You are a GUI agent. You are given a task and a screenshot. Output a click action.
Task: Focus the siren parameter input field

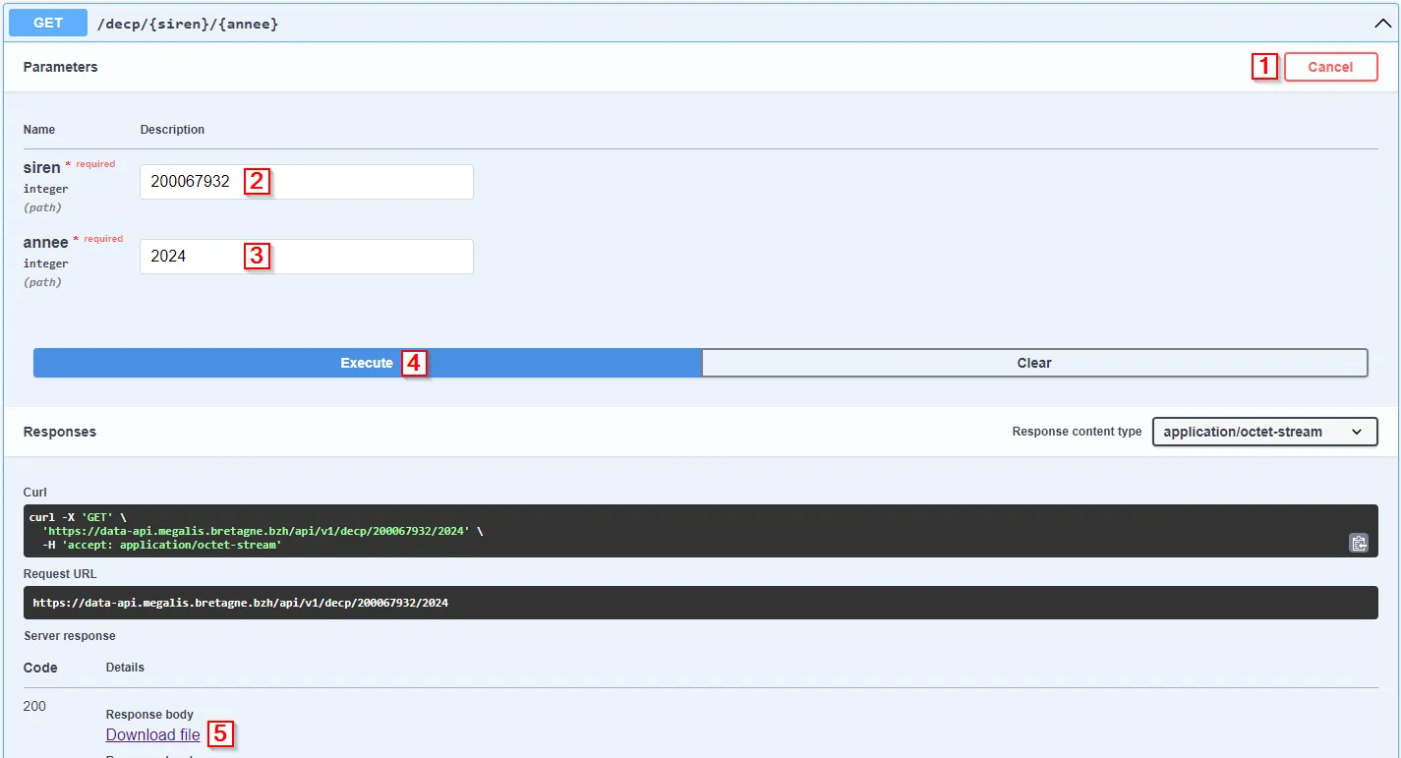click(307, 182)
